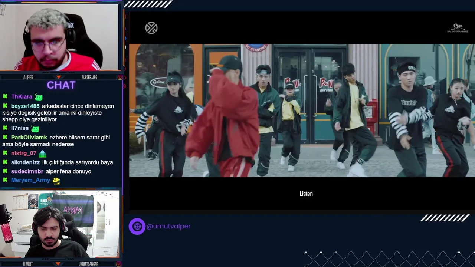The width and height of the screenshot is (475, 267).
Task: Click the SM Entertainment logo in the video
Action: (458, 29)
